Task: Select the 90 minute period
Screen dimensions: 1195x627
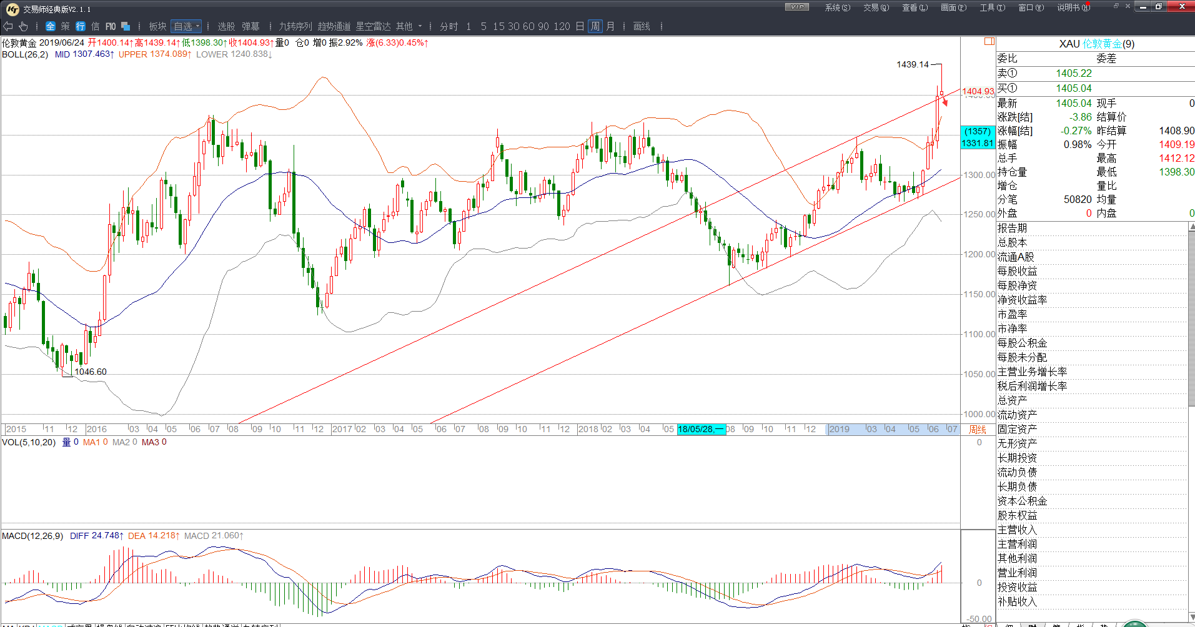Action: [x=543, y=26]
